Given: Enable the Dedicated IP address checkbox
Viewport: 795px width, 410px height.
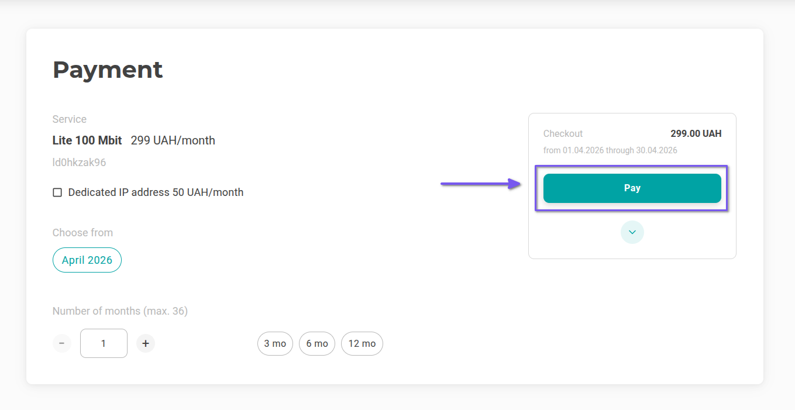Looking at the screenshot, I should point(57,192).
